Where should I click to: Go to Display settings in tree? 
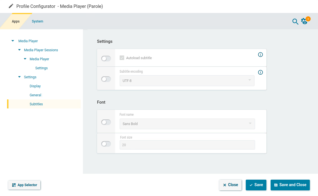(x=35, y=86)
